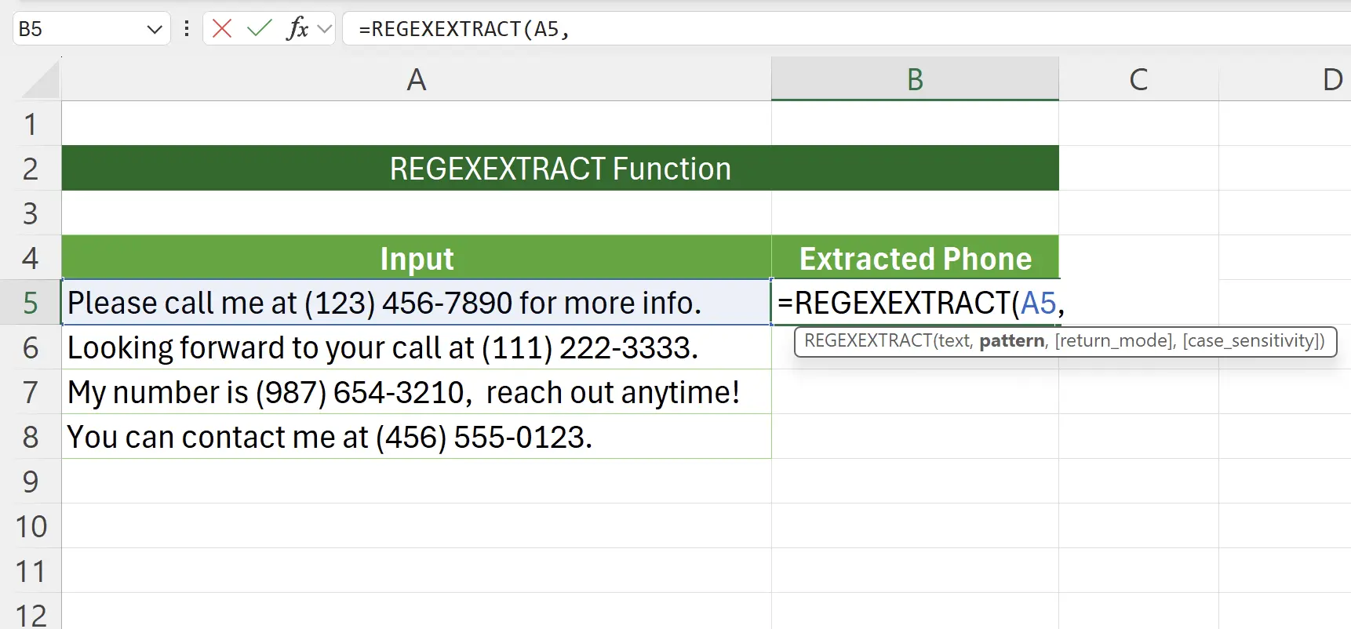Select row 10 header
Screen dimensions: 1351x629
pos(31,526)
